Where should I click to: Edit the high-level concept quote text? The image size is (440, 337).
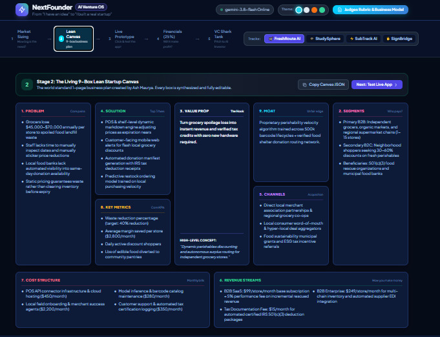209,252
